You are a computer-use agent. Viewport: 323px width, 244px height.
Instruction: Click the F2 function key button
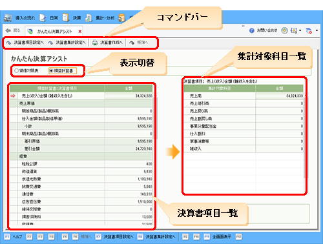(x=29, y=237)
